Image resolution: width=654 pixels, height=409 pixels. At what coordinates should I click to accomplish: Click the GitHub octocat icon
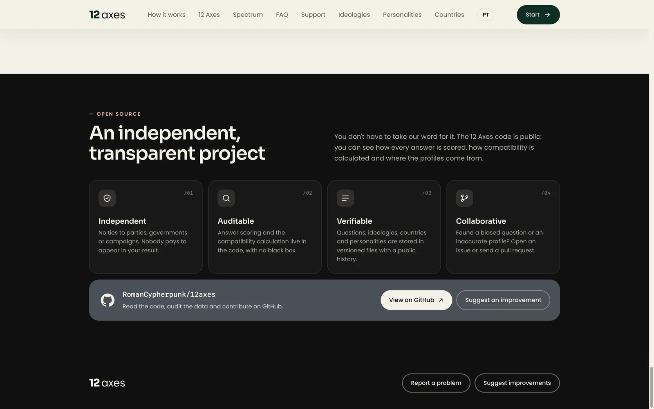click(x=108, y=300)
